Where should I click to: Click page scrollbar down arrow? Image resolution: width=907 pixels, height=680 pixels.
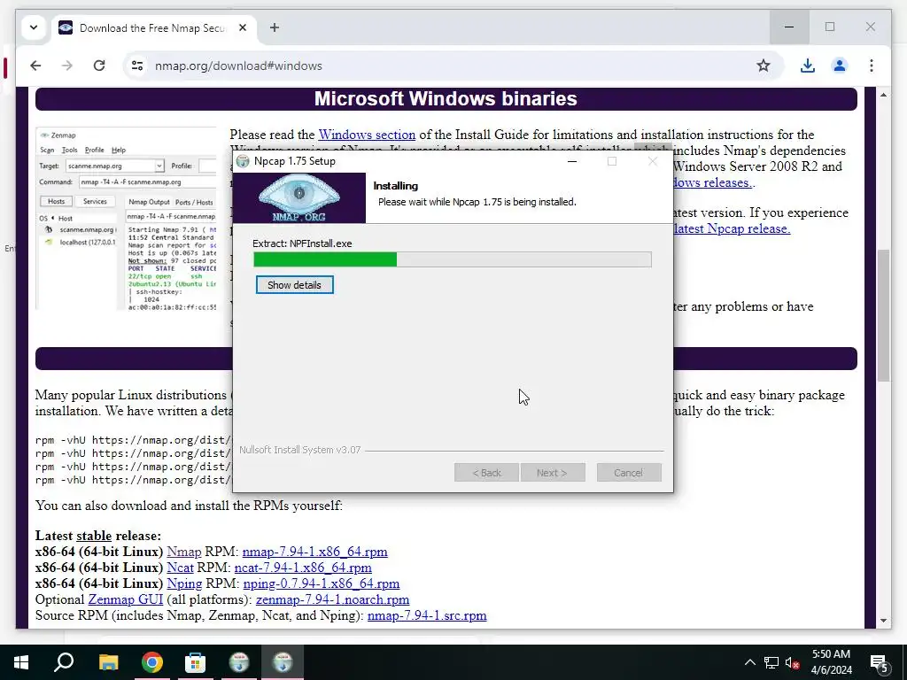(883, 621)
